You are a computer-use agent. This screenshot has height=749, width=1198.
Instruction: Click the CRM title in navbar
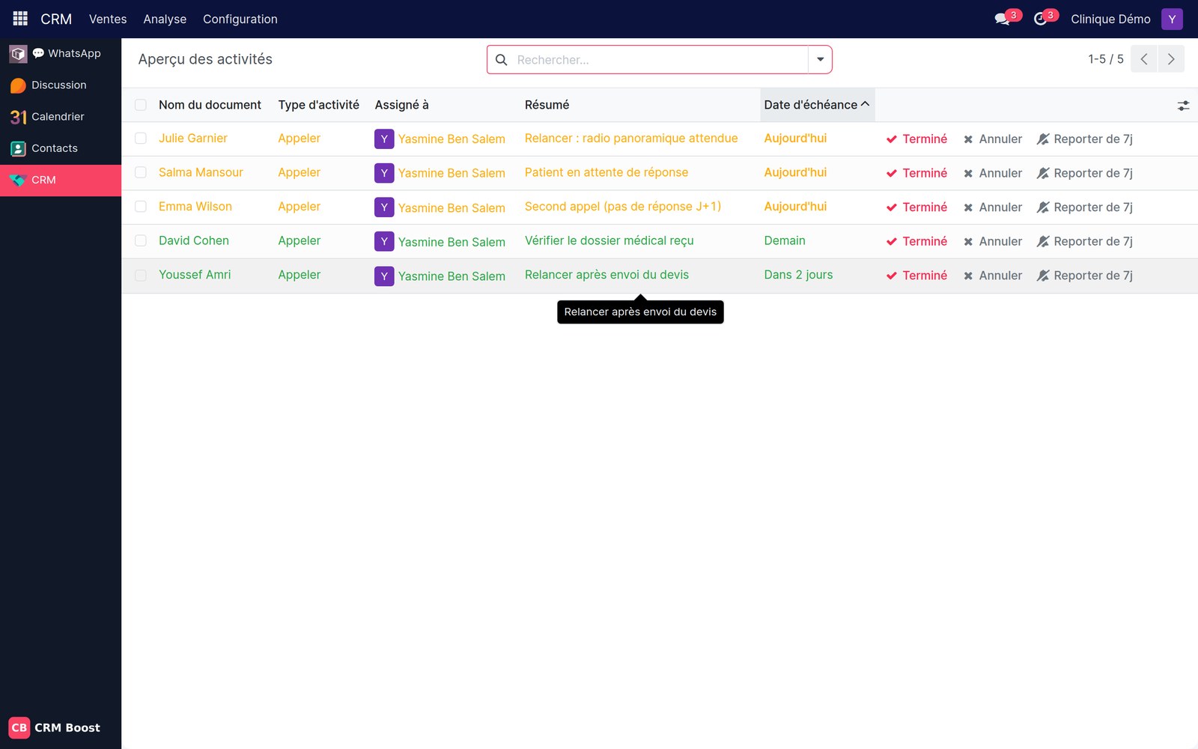pos(56,19)
